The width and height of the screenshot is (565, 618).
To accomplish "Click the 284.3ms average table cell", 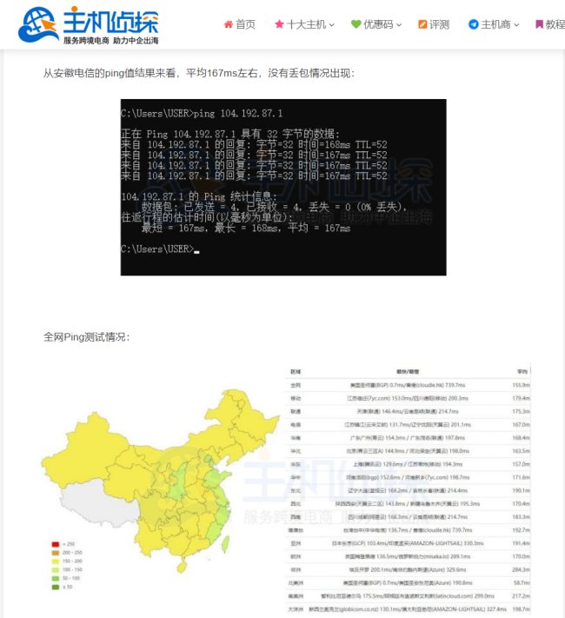I will click(521, 569).
